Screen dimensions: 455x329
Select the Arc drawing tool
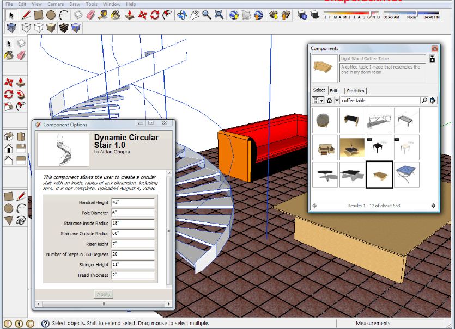tap(64, 16)
